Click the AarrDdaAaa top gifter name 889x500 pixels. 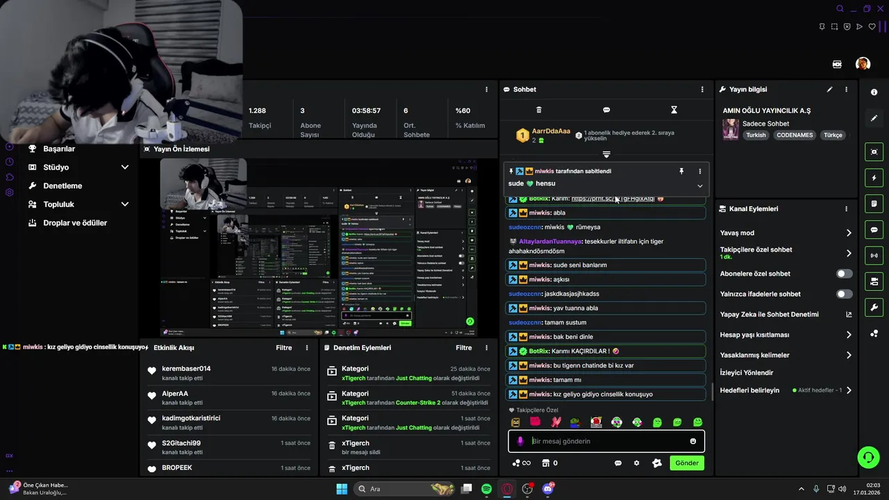pyautogui.click(x=551, y=131)
